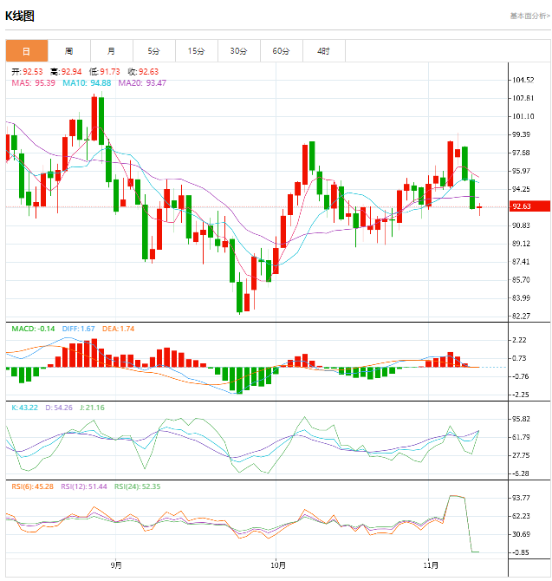552x581 pixels.
Task: Click the 99.39 price axis label
Action: coord(521,134)
